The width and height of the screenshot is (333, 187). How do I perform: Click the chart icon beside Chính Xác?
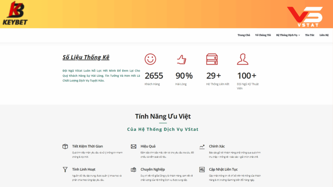coord(202,146)
